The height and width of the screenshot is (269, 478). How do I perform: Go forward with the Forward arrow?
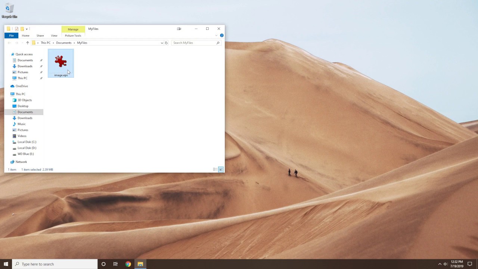tap(16, 43)
